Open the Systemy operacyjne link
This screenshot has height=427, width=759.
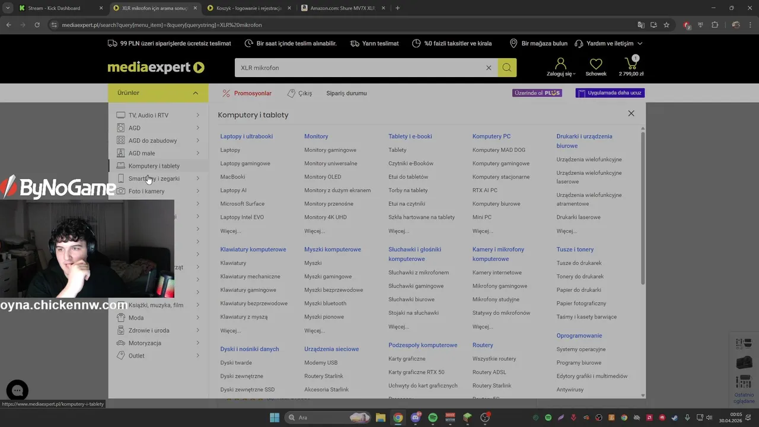coord(581,349)
